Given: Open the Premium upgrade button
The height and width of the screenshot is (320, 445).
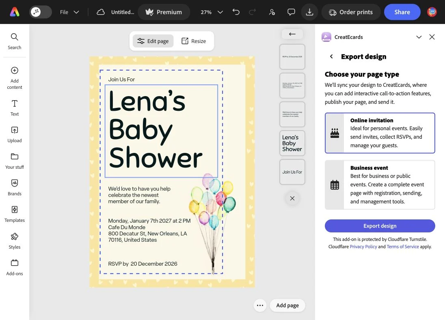Looking at the screenshot, I should tap(164, 12).
